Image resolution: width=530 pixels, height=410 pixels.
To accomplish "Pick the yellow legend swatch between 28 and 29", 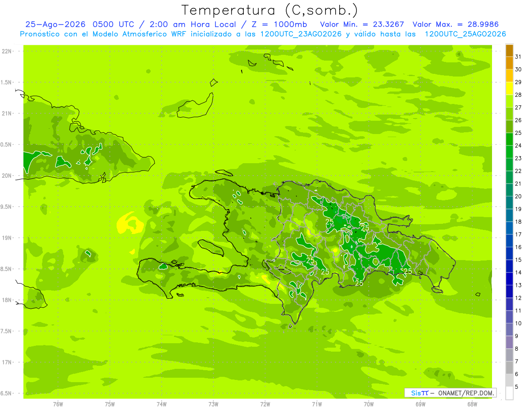I will 509,88.
